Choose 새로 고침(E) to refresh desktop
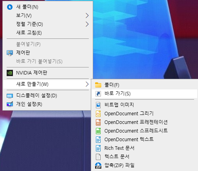This screenshot has height=171, width=198. pyautogui.click(x=48, y=33)
